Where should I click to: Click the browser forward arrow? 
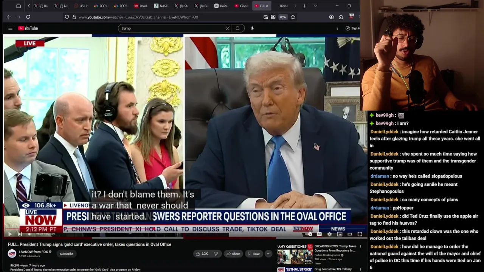click(19, 17)
